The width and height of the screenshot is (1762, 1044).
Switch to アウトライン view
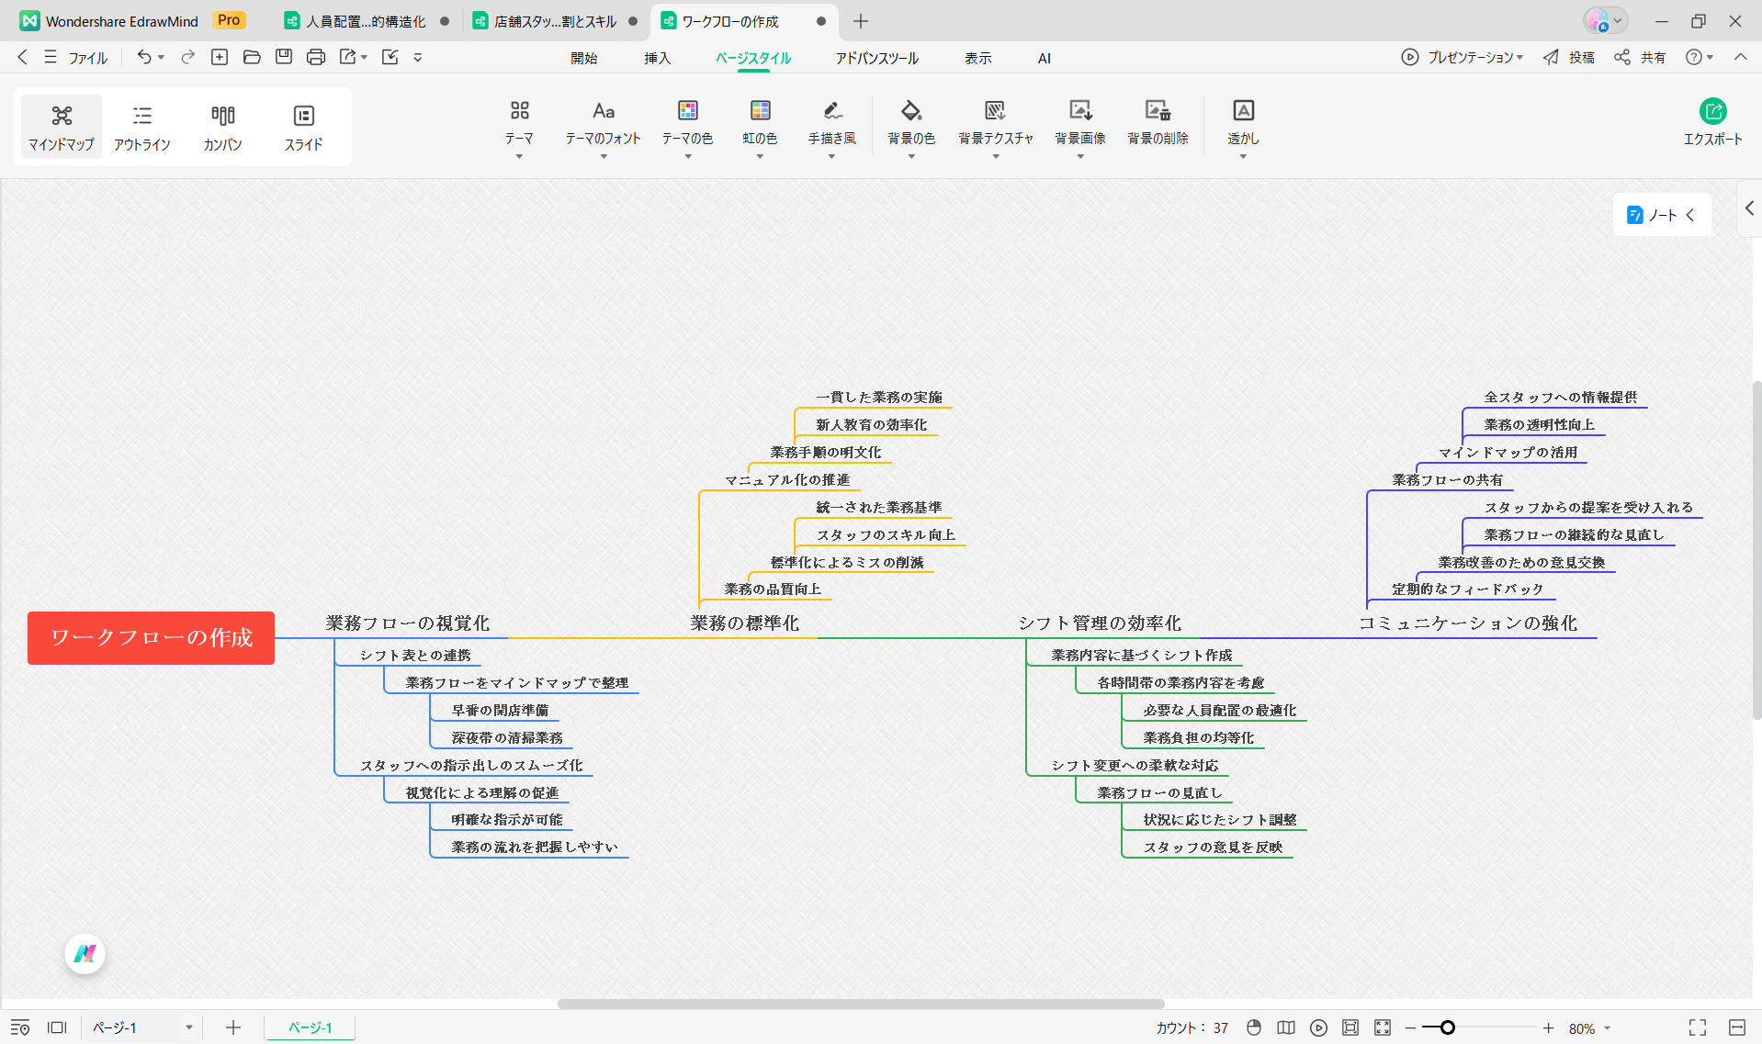(x=142, y=127)
